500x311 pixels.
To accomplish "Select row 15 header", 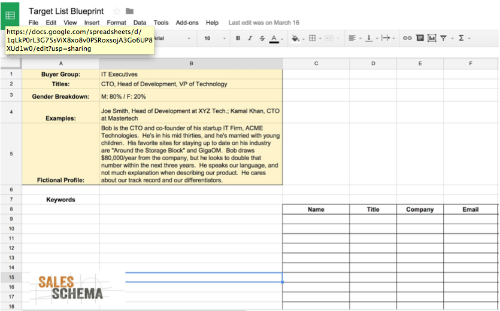I will [11, 278].
